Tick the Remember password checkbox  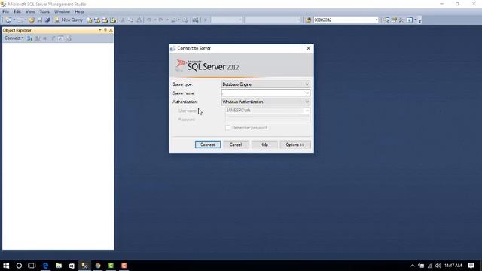tap(227, 128)
